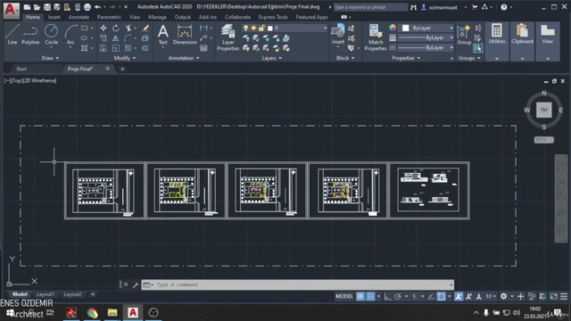Viewport: 571px width, 321px height.
Task: Click the new drawing tab plus button
Action: point(122,69)
